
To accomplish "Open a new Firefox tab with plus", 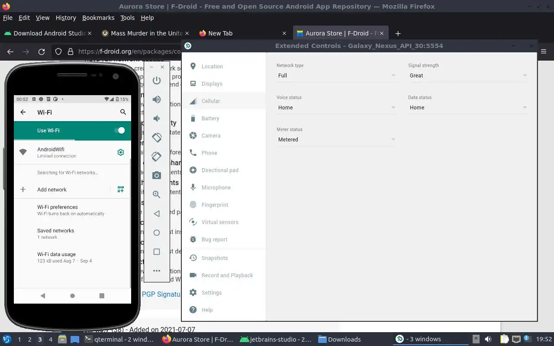I will (x=398, y=33).
